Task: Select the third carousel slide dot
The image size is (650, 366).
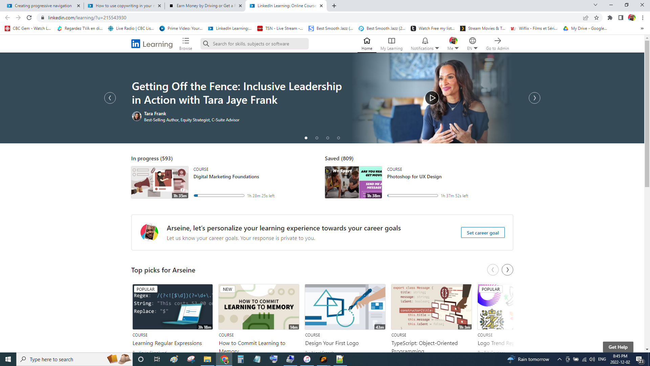Action: click(x=328, y=138)
